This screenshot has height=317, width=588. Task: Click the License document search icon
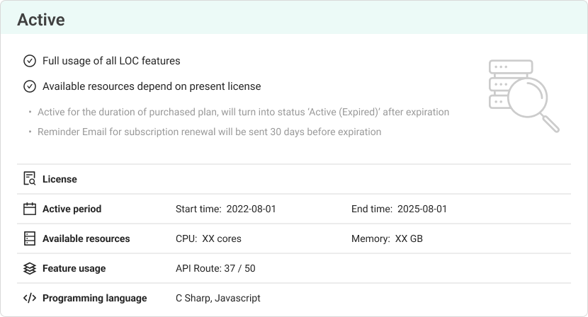30,179
